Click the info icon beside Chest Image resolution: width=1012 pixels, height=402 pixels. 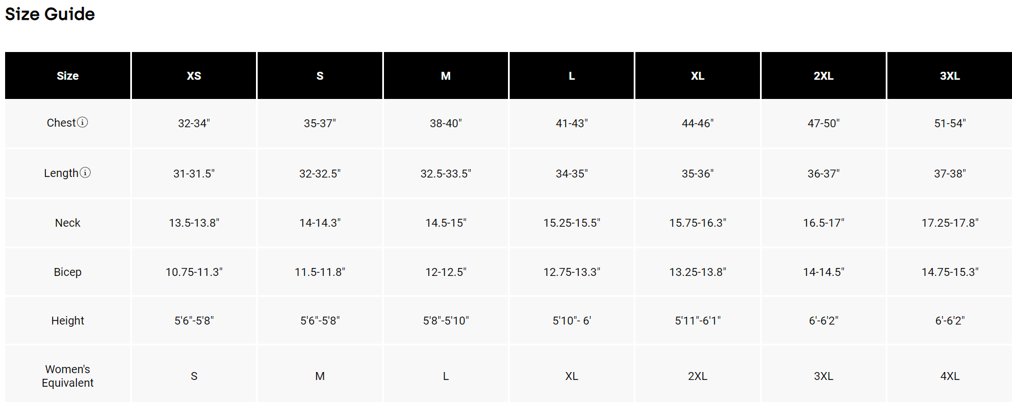coord(83,122)
